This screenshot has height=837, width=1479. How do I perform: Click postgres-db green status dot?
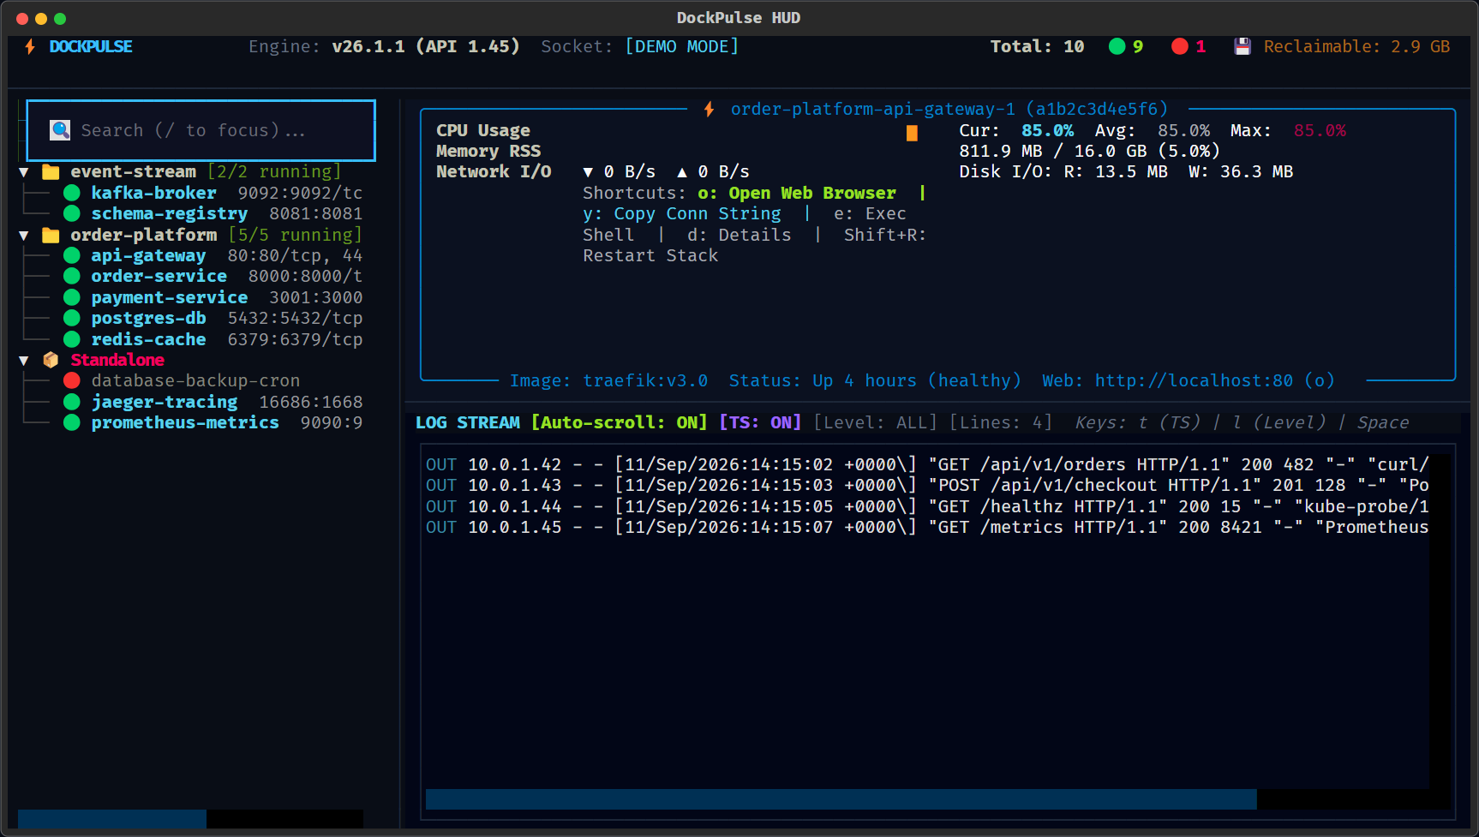coord(72,318)
